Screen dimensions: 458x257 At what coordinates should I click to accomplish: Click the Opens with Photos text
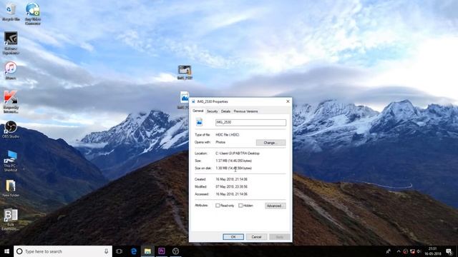click(220, 142)
